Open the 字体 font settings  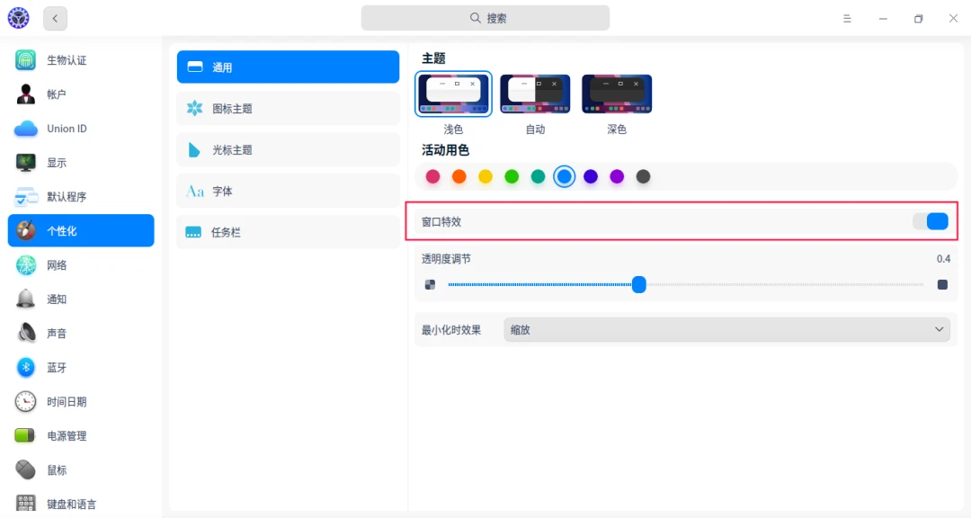pyautogui.click(x=288, y=191)
